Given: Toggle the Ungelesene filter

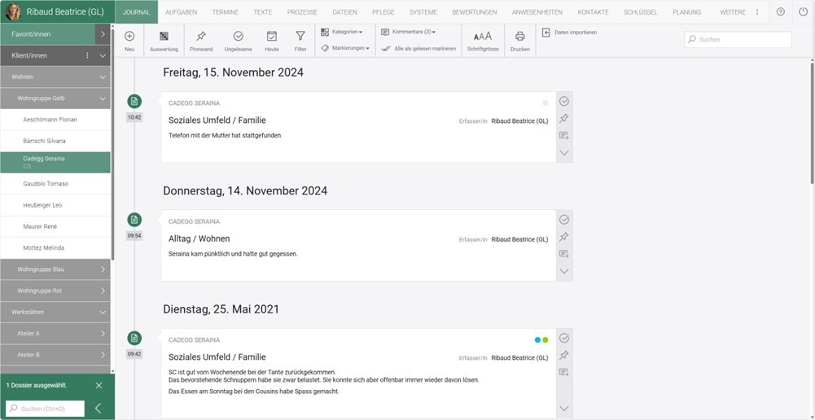Looking at the screenshot, I should click(238, 37).
